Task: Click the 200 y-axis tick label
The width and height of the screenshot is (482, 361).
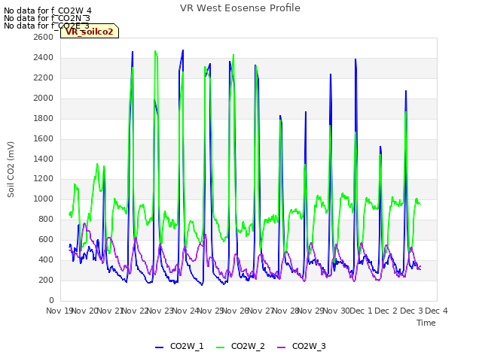Action: [46, 280]
